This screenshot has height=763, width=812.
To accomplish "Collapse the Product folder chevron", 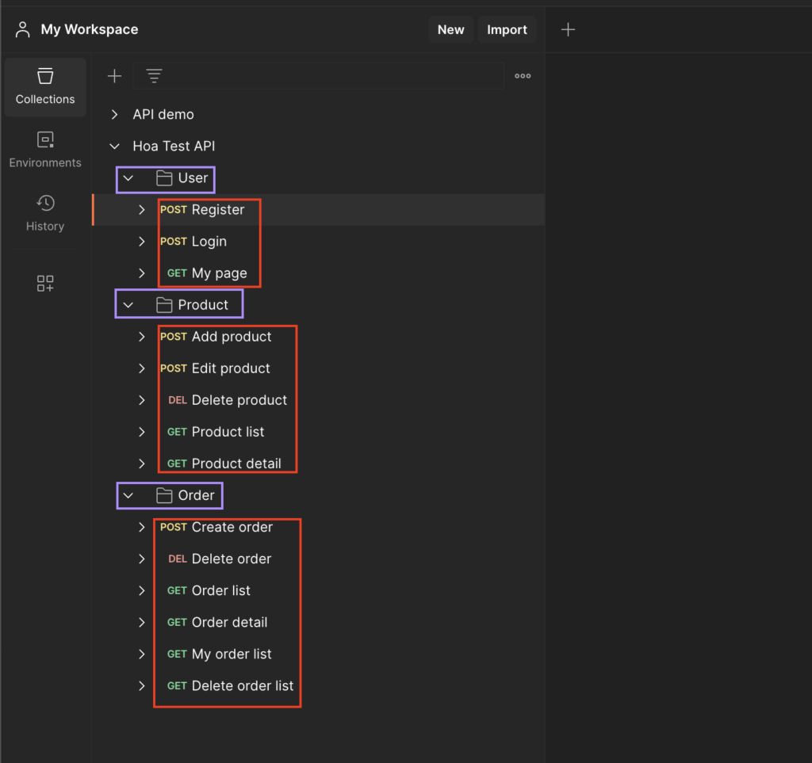I will pos(128,305).
